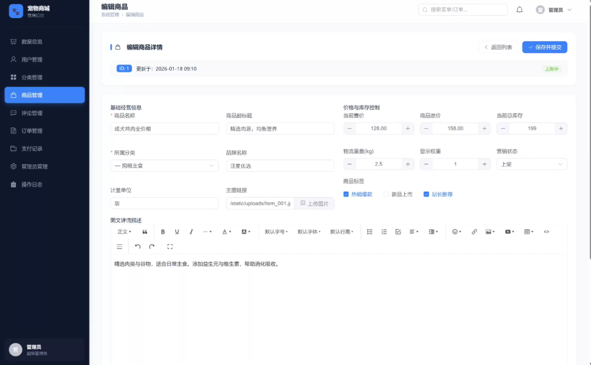The image size is (591, 365).
Task: Increase the 显示权重 value with plus
Action: [485, 164]
